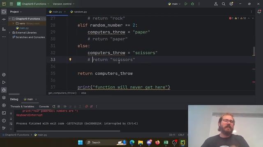Click the cursor position 33:11 indicator
Image resolution: width=263 pixels, height=147 pixels.
(x=172, y=135)
